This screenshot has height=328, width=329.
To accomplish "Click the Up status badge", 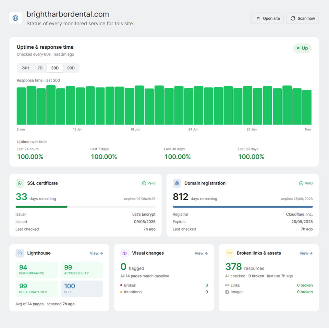I will coord(302,48).
